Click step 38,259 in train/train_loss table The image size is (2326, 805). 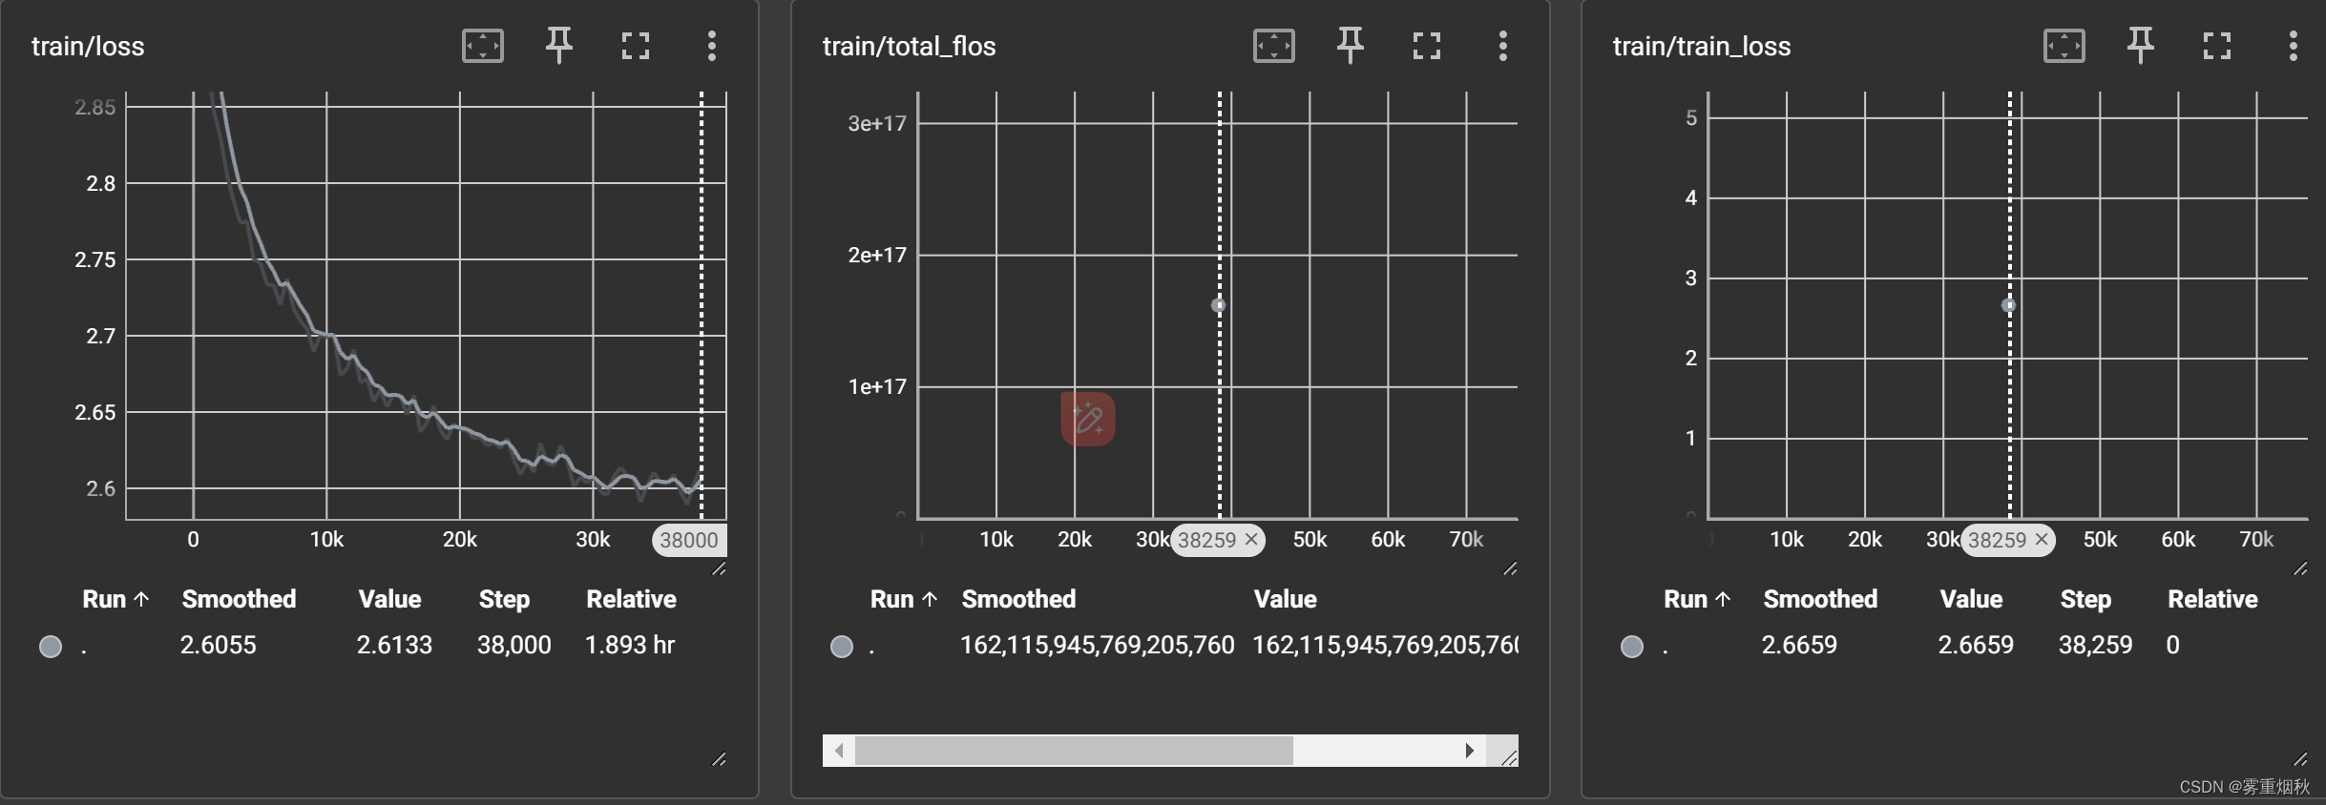2095,645
